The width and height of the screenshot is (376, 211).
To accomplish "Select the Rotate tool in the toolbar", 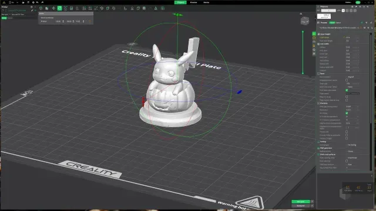I will (59, 8).
